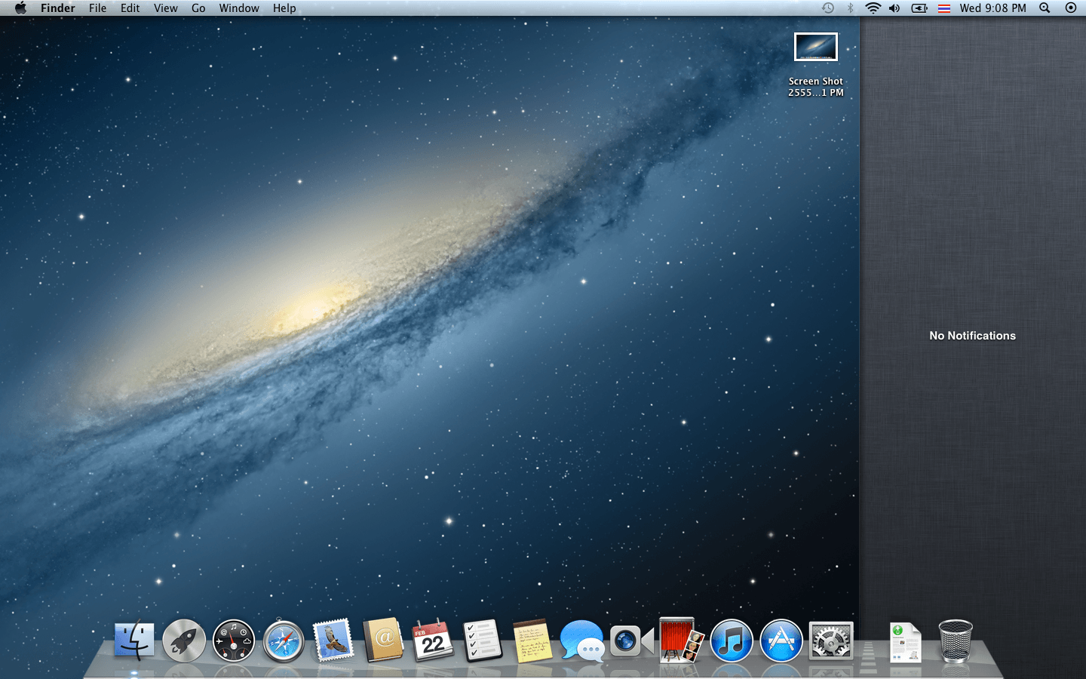The image size is (1086, 679).
Task: Select the Screen Shot desktop file
Action: [815, 48]
